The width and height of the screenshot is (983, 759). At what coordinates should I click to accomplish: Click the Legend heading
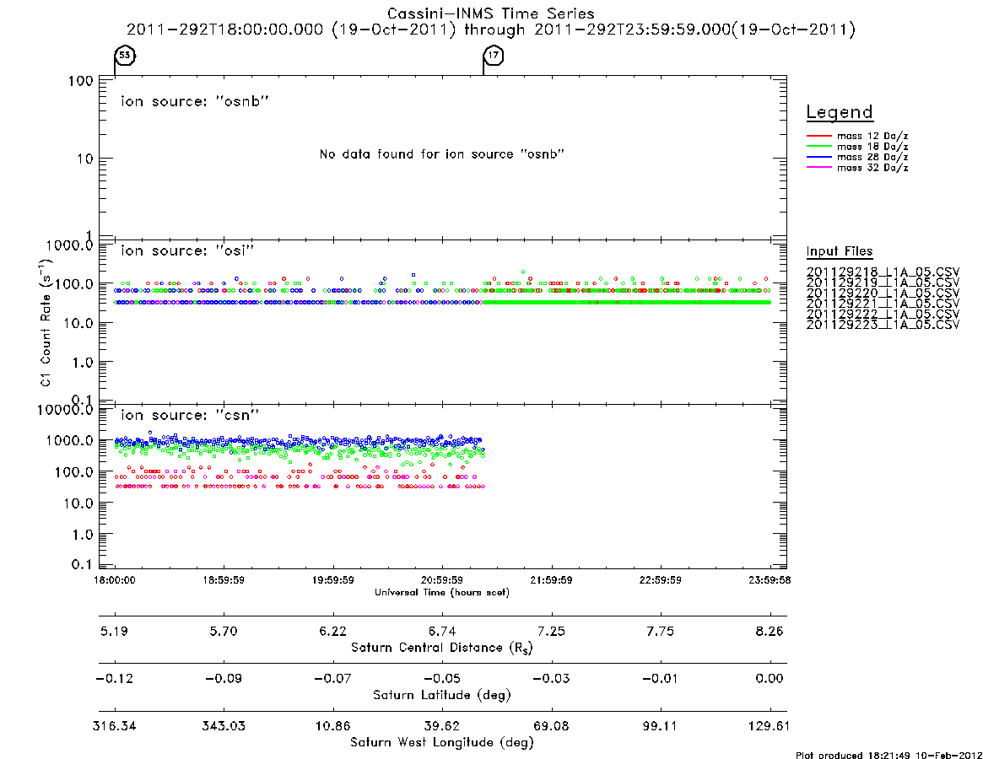[840, 112]
